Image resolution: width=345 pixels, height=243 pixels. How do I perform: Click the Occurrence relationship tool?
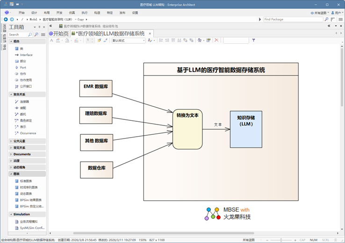tap(28, 133)
